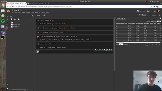Open more cell actions menu

[111, 50]
